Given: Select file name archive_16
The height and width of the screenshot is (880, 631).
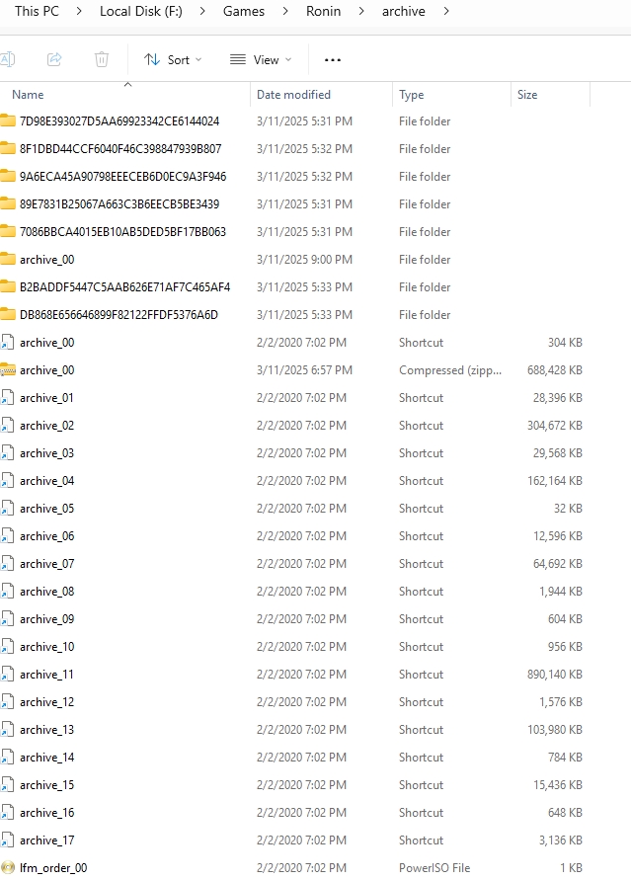Looking at the screenshot, I should [46, 813].
